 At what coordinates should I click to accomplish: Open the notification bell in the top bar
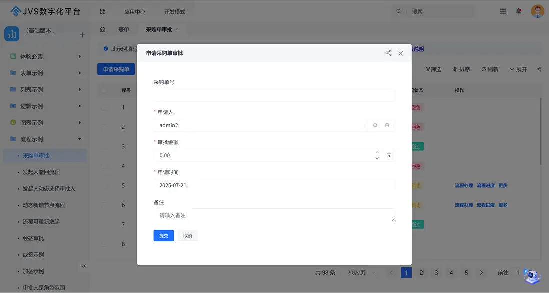pos(519,11)
